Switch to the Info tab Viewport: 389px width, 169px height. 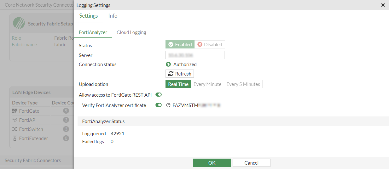(113, 16)
